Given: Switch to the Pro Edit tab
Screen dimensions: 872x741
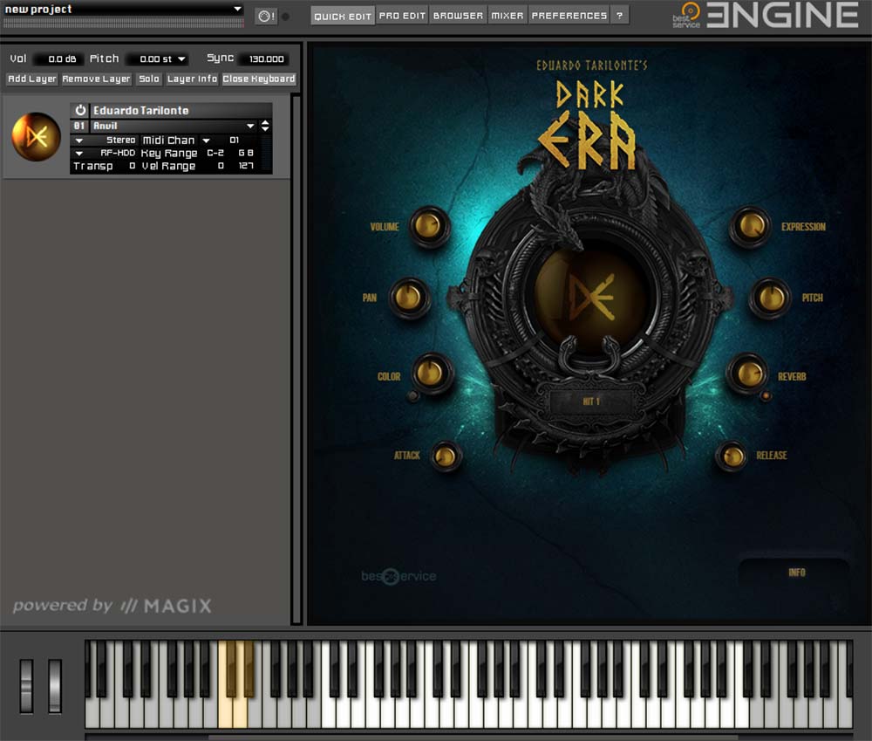Looking at the screenshot, I should click(402, 15).
